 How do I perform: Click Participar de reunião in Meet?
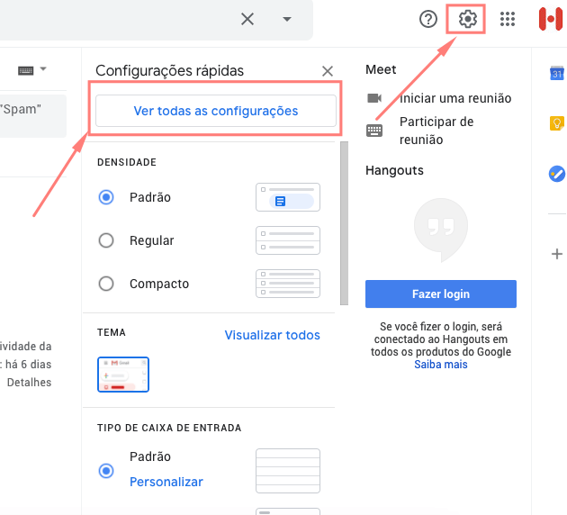(436, 131)
